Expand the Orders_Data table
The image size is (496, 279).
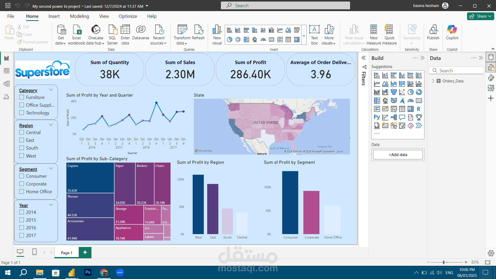[433, 81]
